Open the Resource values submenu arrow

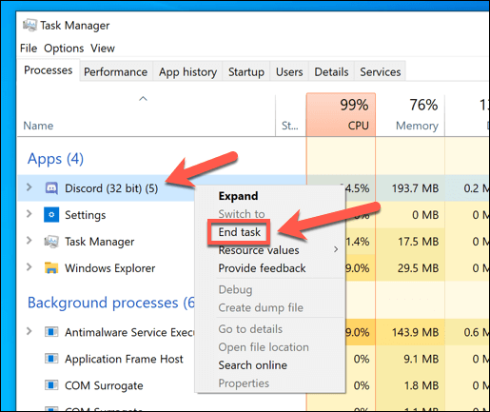[336, 249]
